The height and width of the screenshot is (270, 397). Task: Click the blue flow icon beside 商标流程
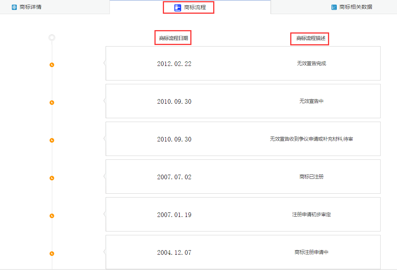tap(178, 8)
